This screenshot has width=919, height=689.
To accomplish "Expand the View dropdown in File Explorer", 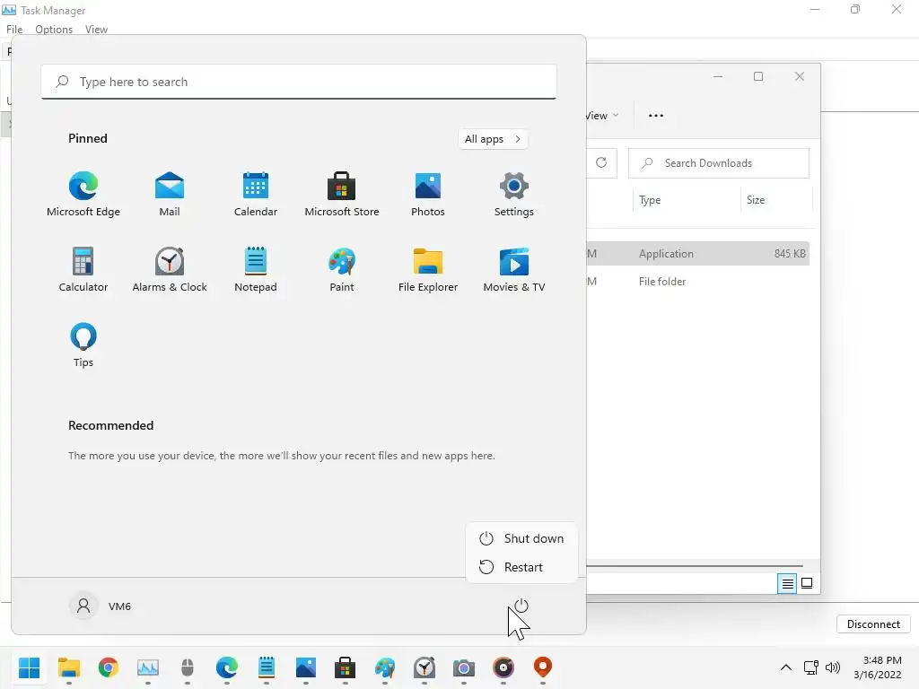I will pyautogui.click(x=602, y=116).
